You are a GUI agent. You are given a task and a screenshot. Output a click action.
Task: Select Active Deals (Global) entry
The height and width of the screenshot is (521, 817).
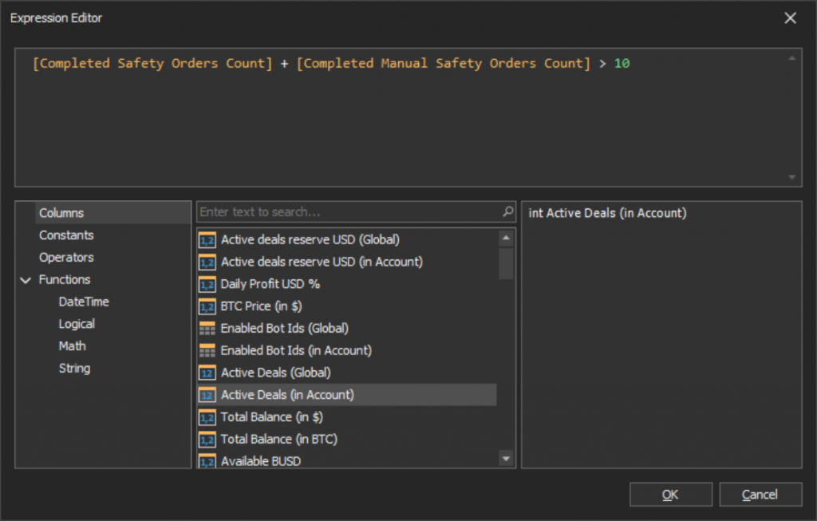pyautogui.click(x=275, y=373)
